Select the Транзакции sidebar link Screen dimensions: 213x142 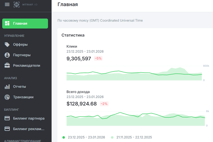[x=23, y=97]
